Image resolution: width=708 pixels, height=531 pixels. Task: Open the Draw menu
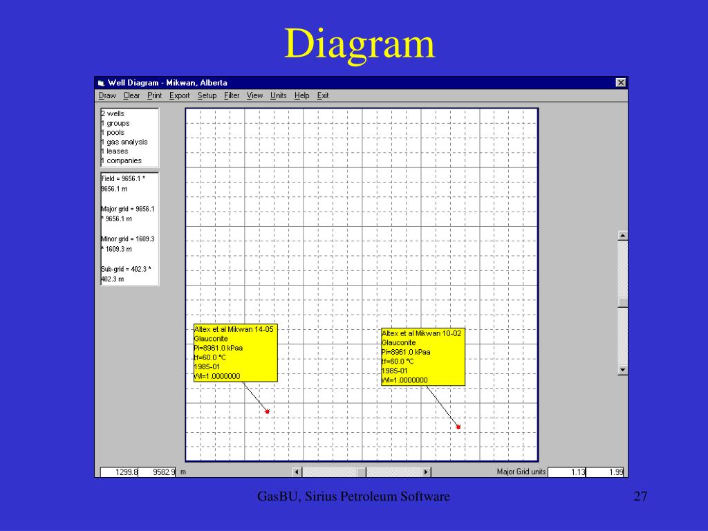pyautogui.click(x=107, y=95)
